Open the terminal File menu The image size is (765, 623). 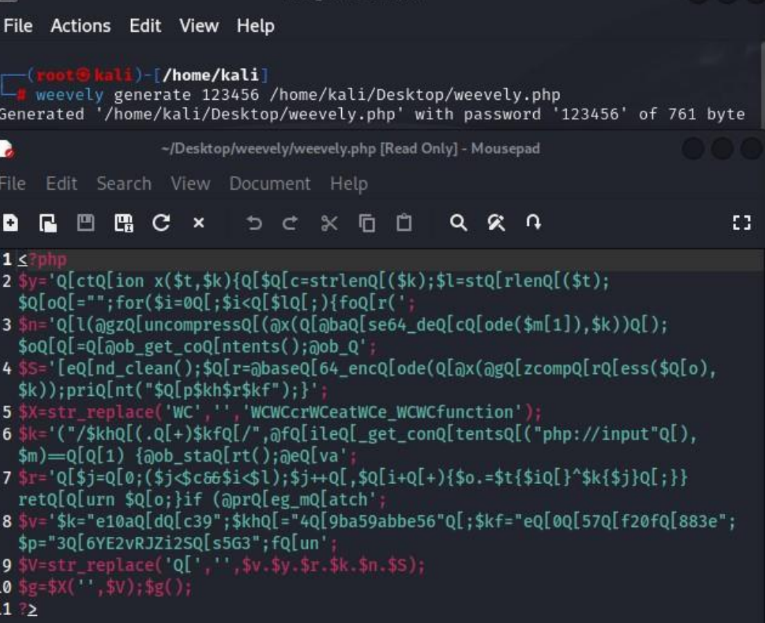click(17, 25)
